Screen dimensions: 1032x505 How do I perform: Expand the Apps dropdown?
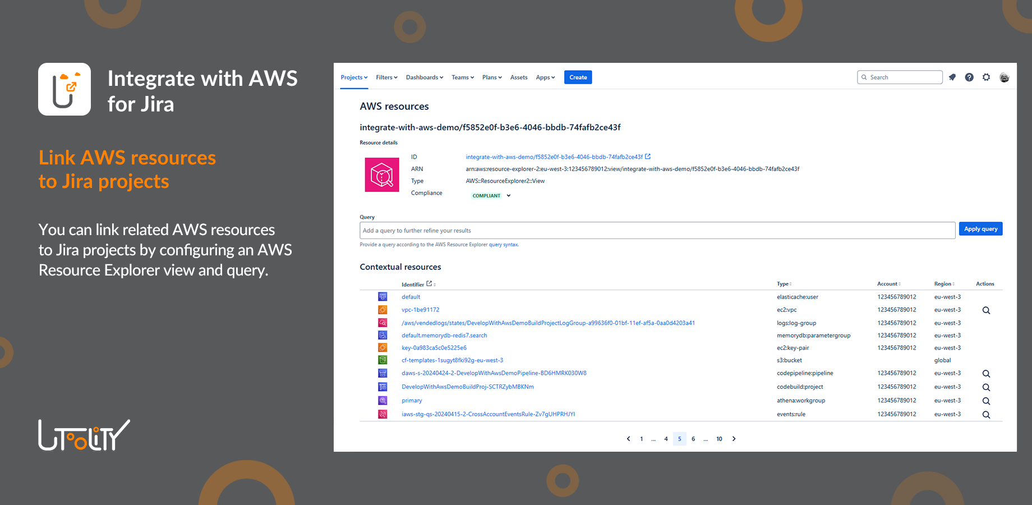[x=545, y=77]
